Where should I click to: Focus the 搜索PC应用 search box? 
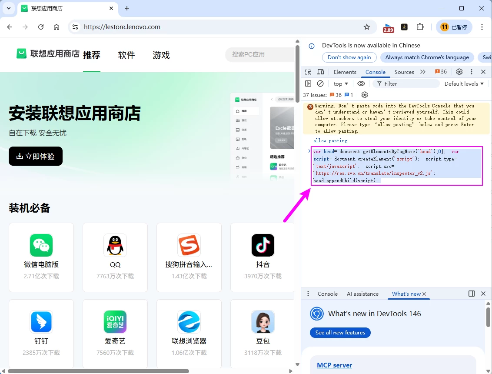(260, 54)
